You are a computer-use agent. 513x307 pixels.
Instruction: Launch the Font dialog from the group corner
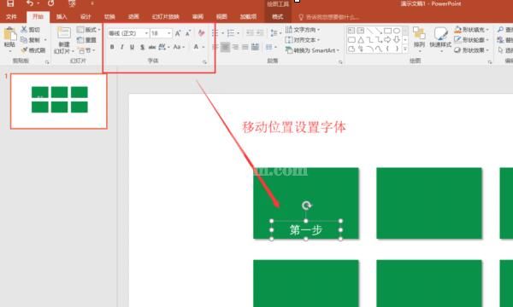(x=205, y=61)
